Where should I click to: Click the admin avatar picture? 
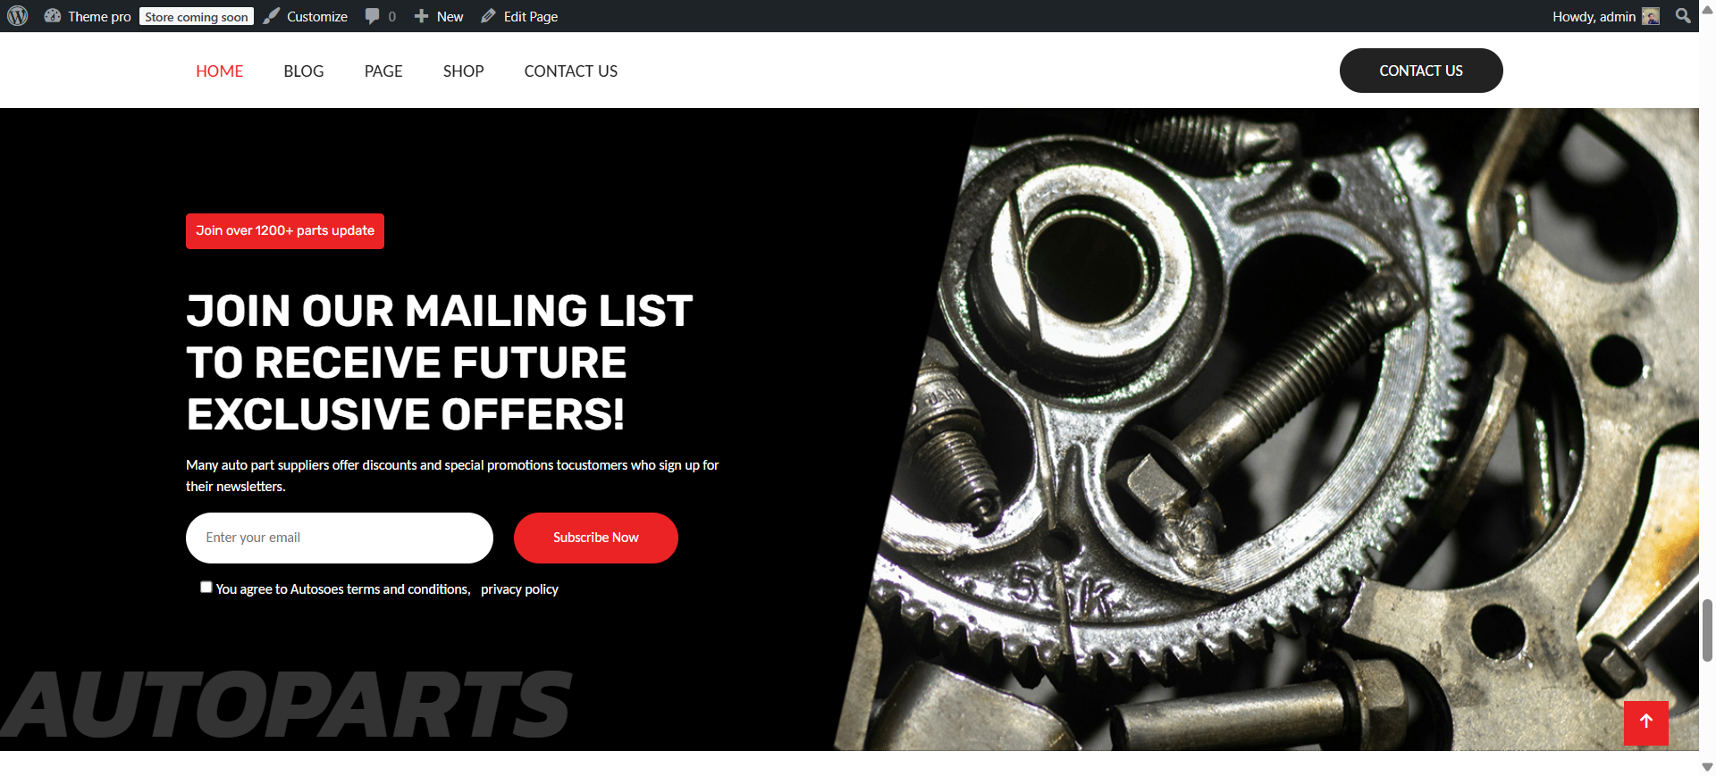click(x=1651, y=16)
